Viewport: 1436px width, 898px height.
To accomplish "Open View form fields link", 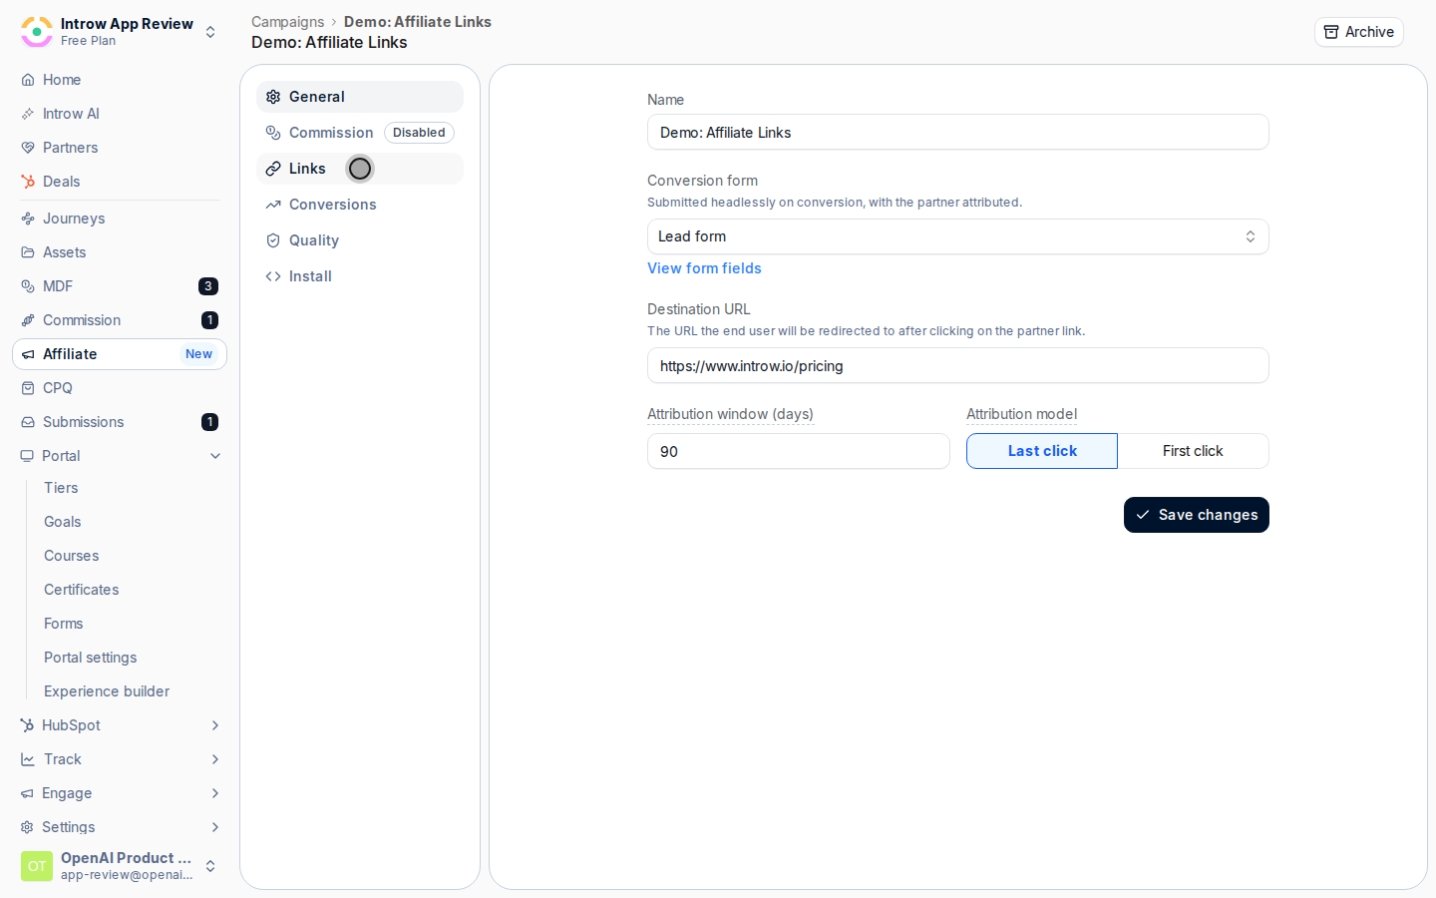I will point(704,268).
